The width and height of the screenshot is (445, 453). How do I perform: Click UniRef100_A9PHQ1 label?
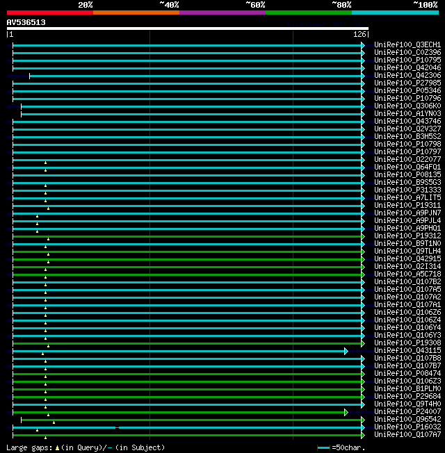[407, 228]
